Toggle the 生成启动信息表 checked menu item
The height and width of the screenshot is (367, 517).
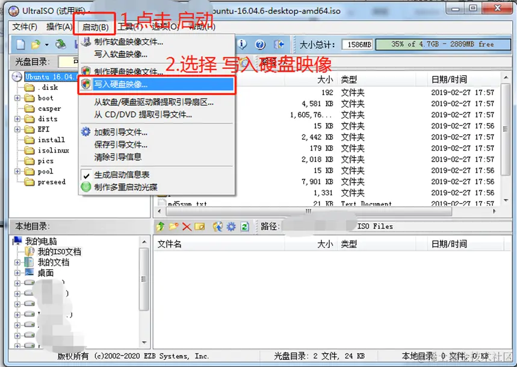tap(122, 175)
